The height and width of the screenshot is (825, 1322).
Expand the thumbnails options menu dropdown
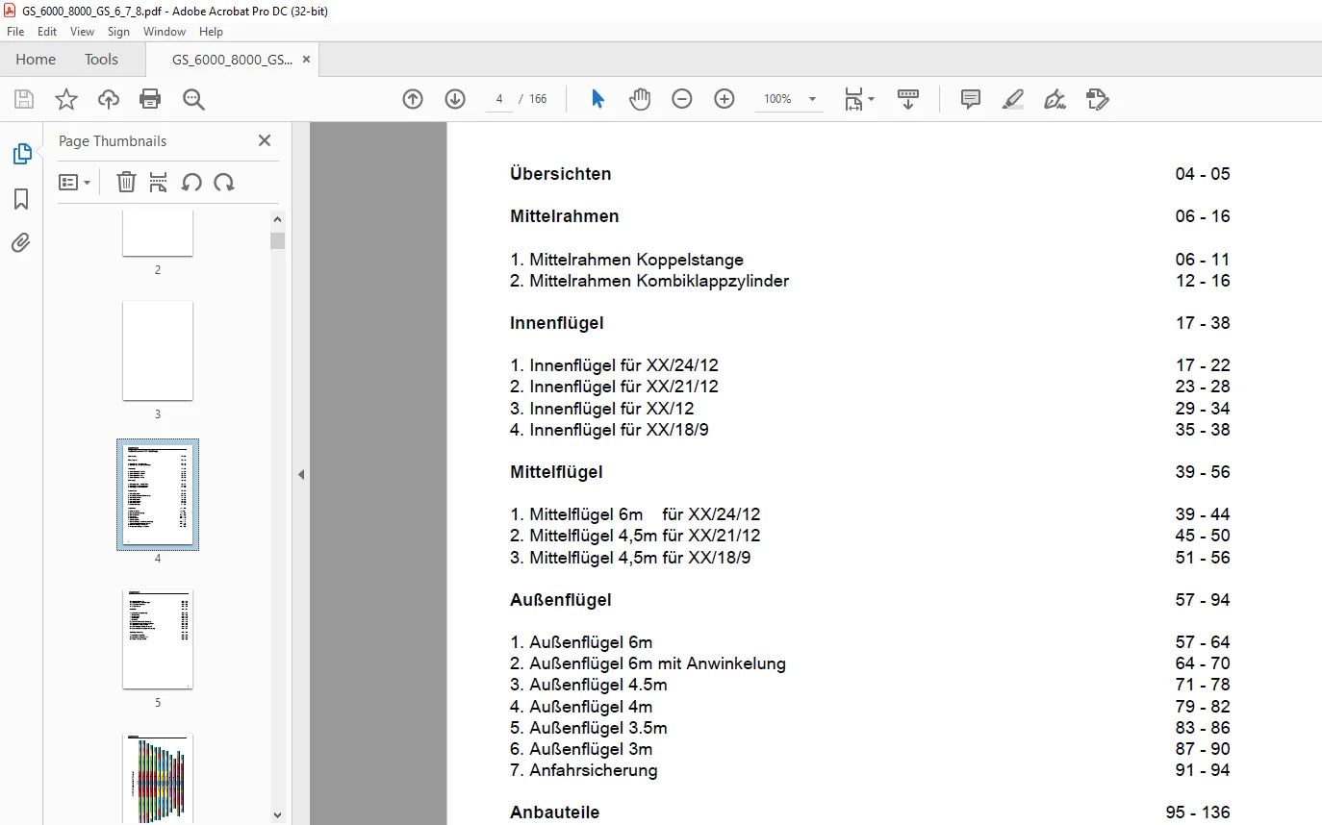(75, 182)
